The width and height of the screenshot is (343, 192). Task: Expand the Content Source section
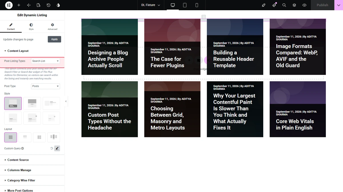pos(32,160)
